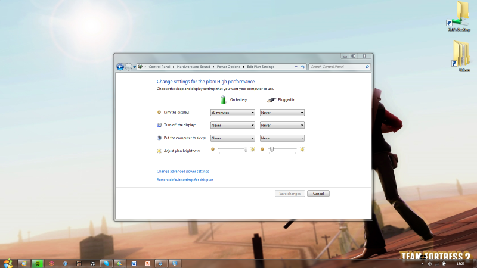Click the 'Plugged in' column label
This screenshot has width=477, height=268.
[x=287, y=99]
